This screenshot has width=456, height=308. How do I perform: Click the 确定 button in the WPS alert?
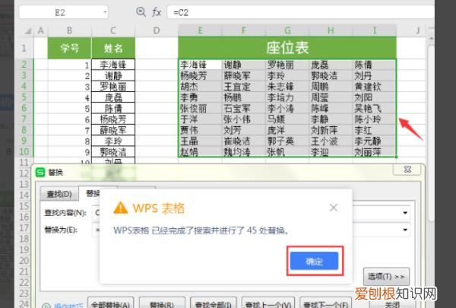314,261
